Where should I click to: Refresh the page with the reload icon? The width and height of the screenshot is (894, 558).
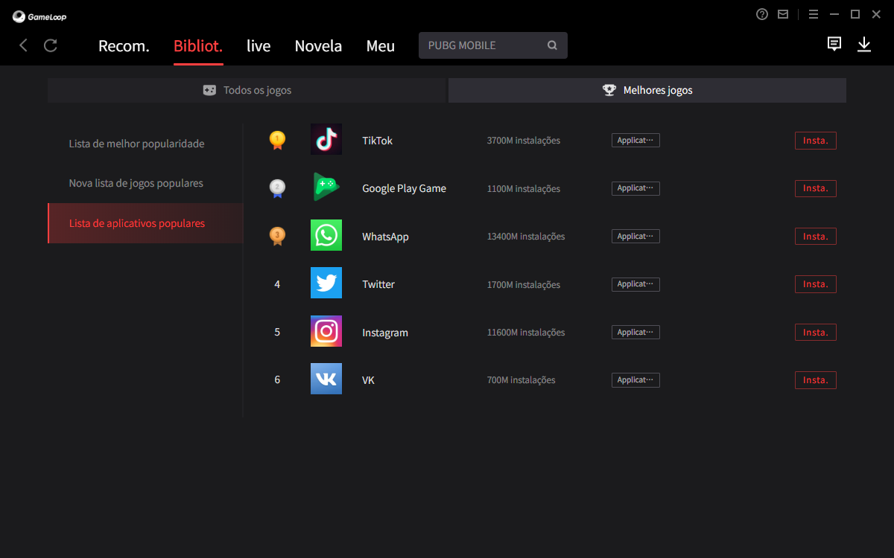(51, 45)
